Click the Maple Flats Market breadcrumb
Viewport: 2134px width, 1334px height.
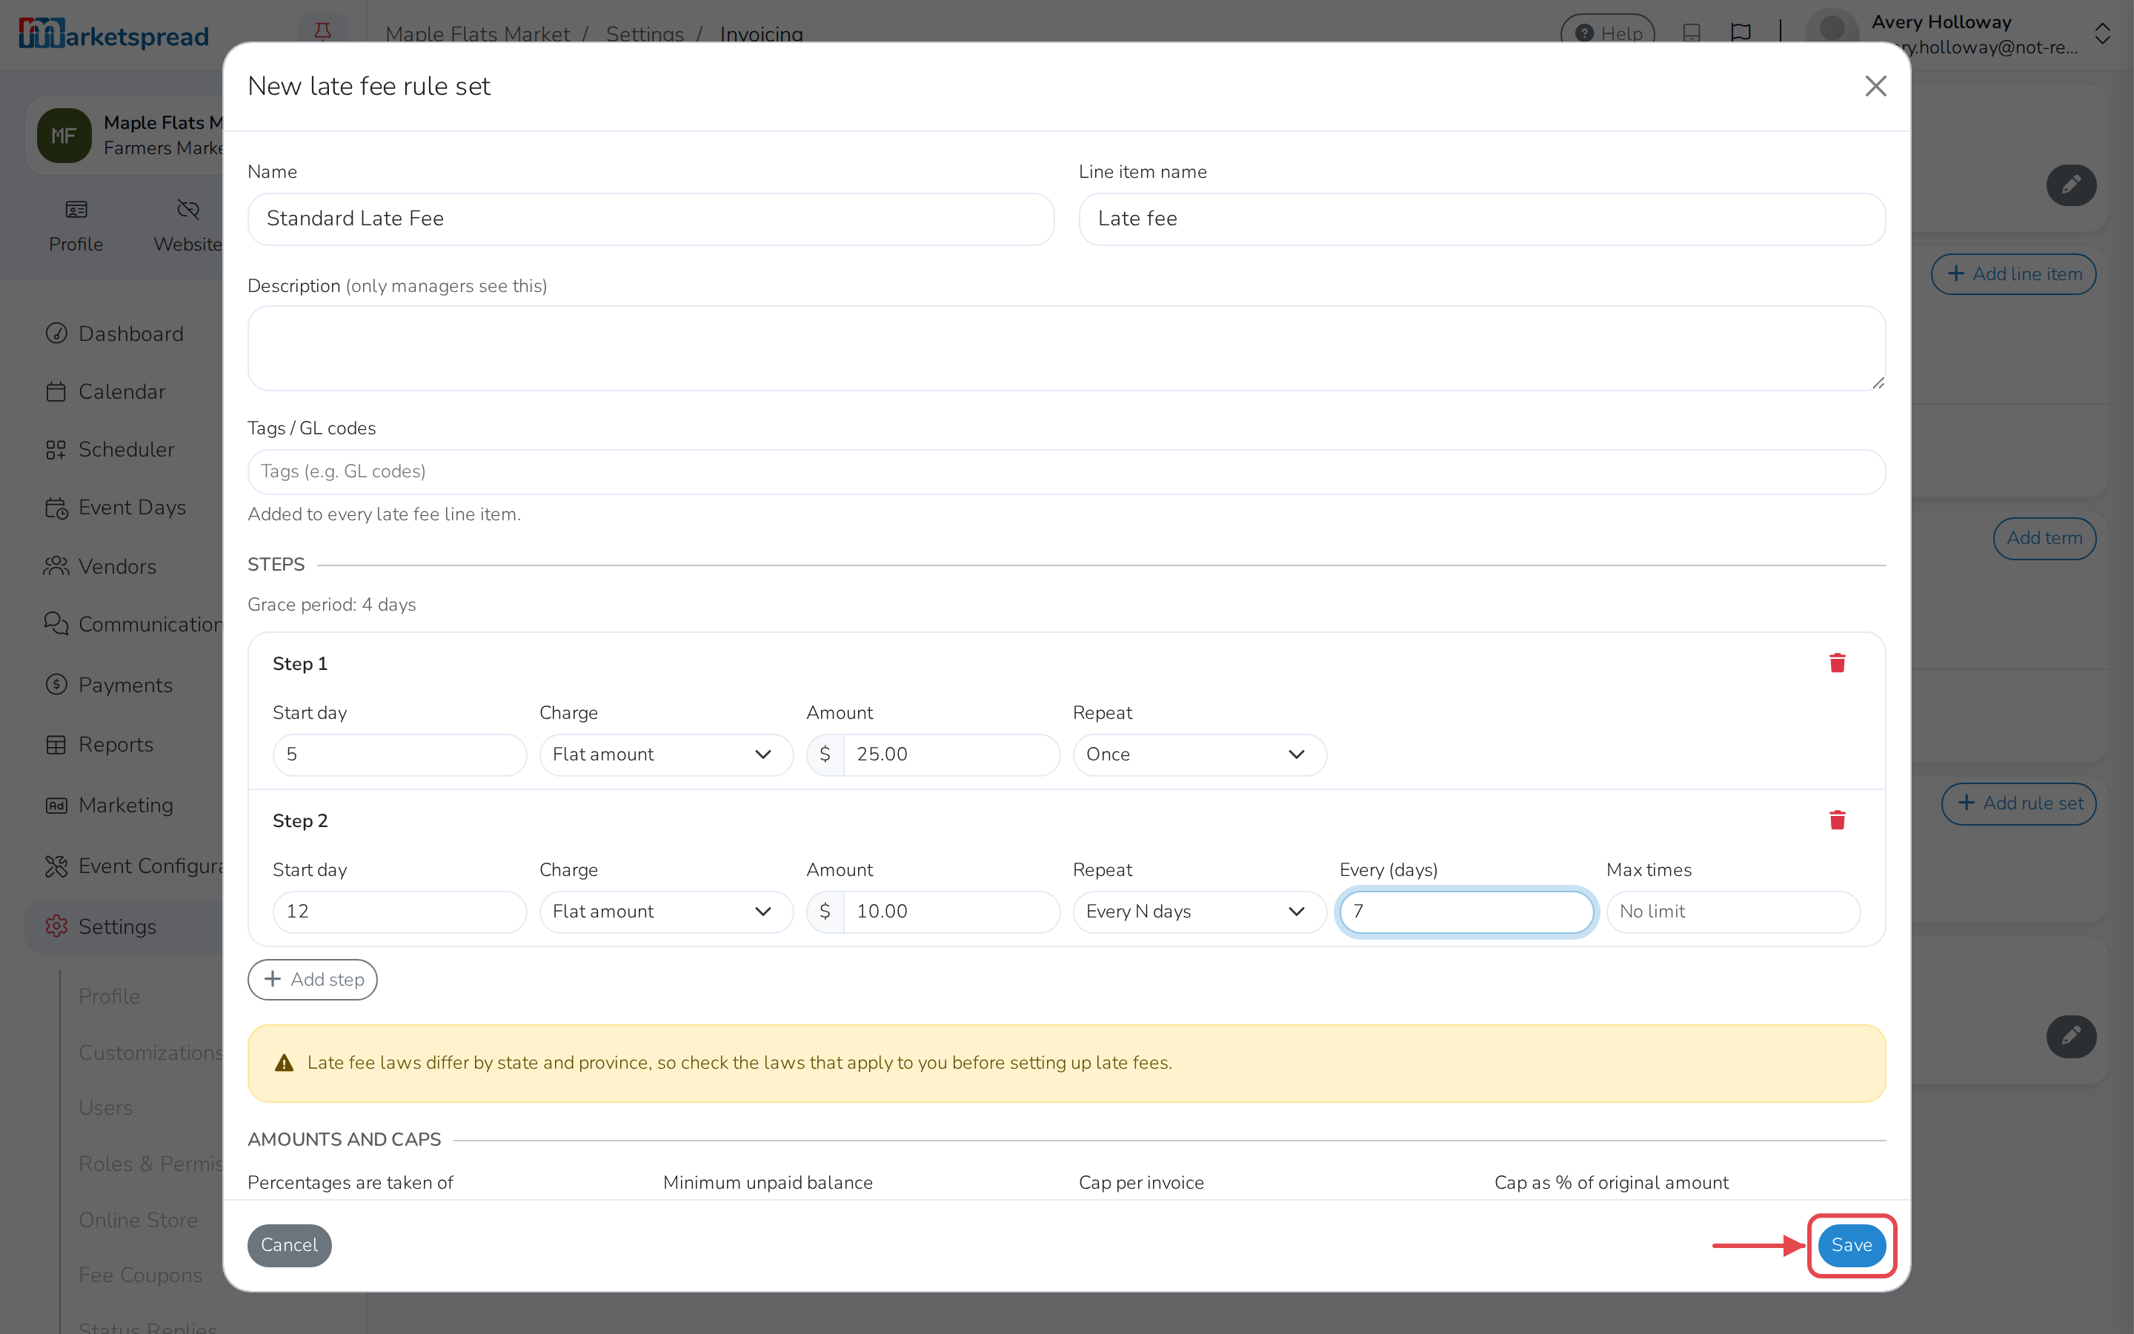[477, 33]
